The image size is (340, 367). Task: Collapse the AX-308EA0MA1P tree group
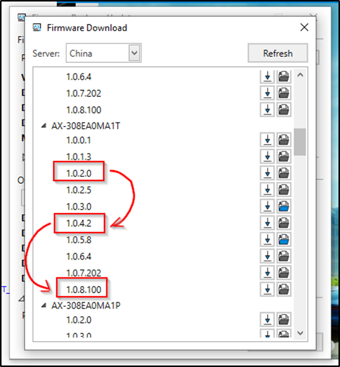tap(44, 306)
